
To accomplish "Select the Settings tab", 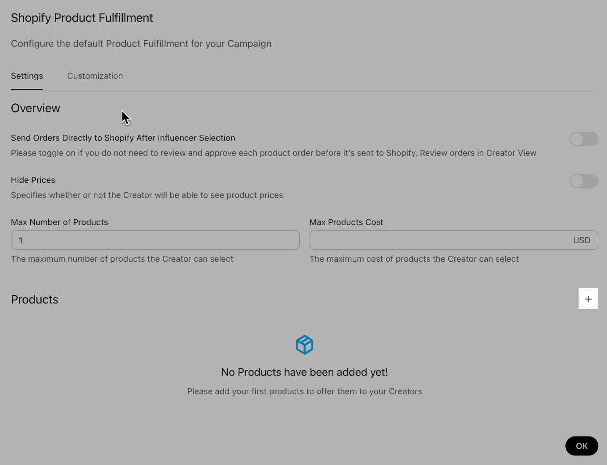I will tap(27, 76).
